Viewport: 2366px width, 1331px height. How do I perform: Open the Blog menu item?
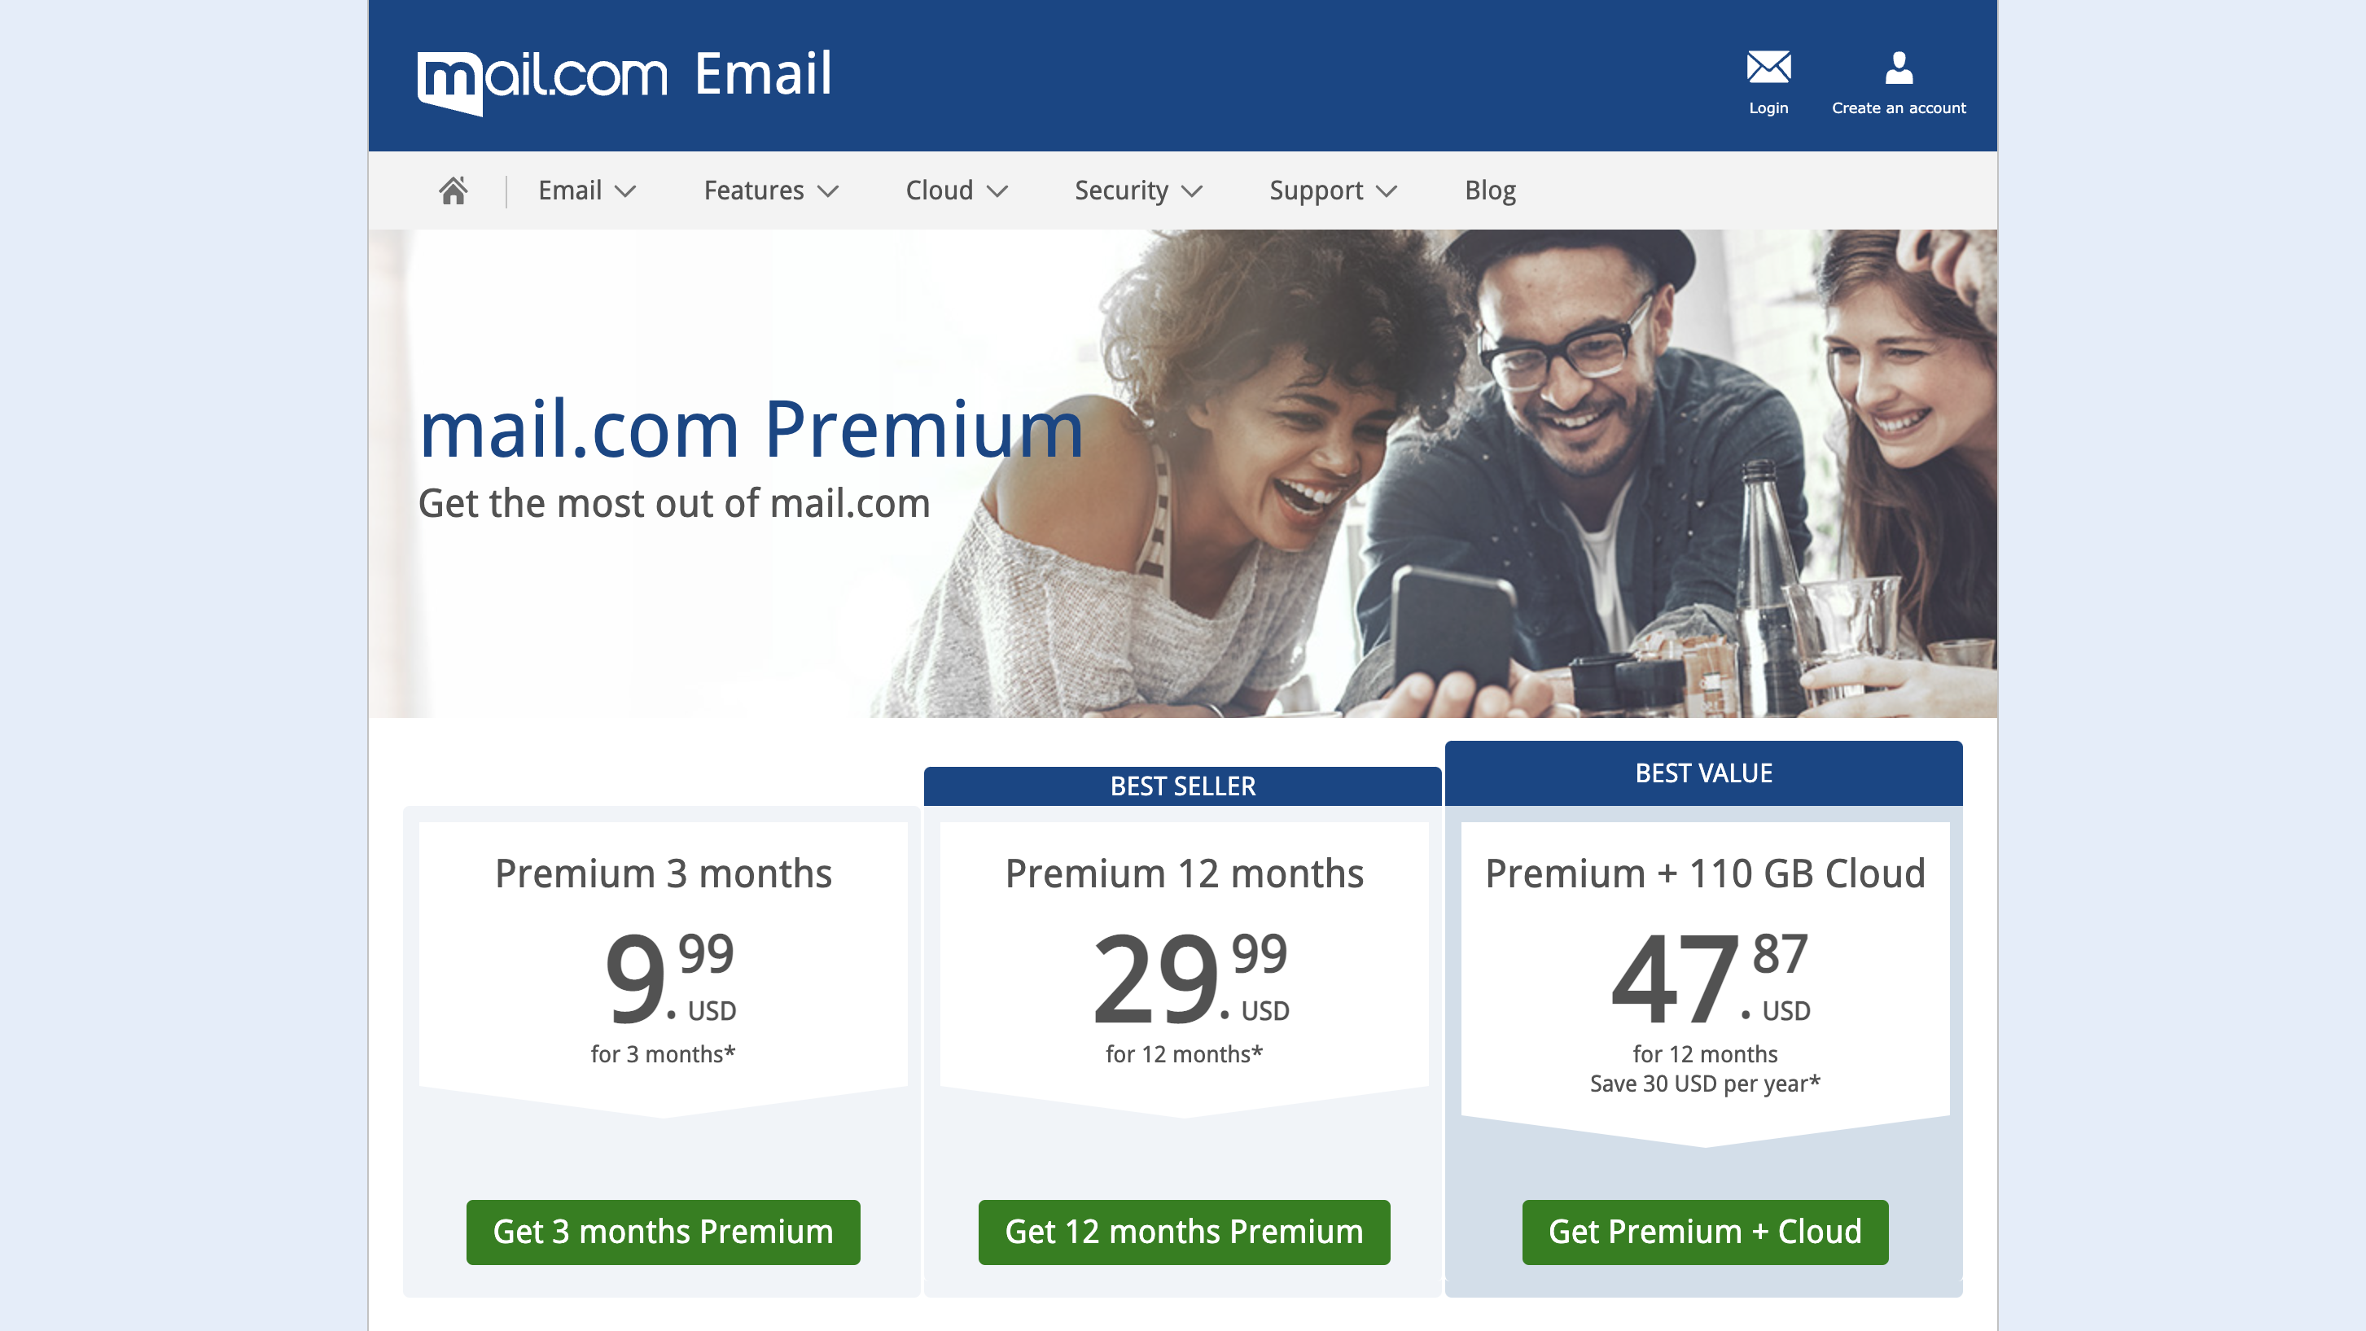click(1488, 190)
